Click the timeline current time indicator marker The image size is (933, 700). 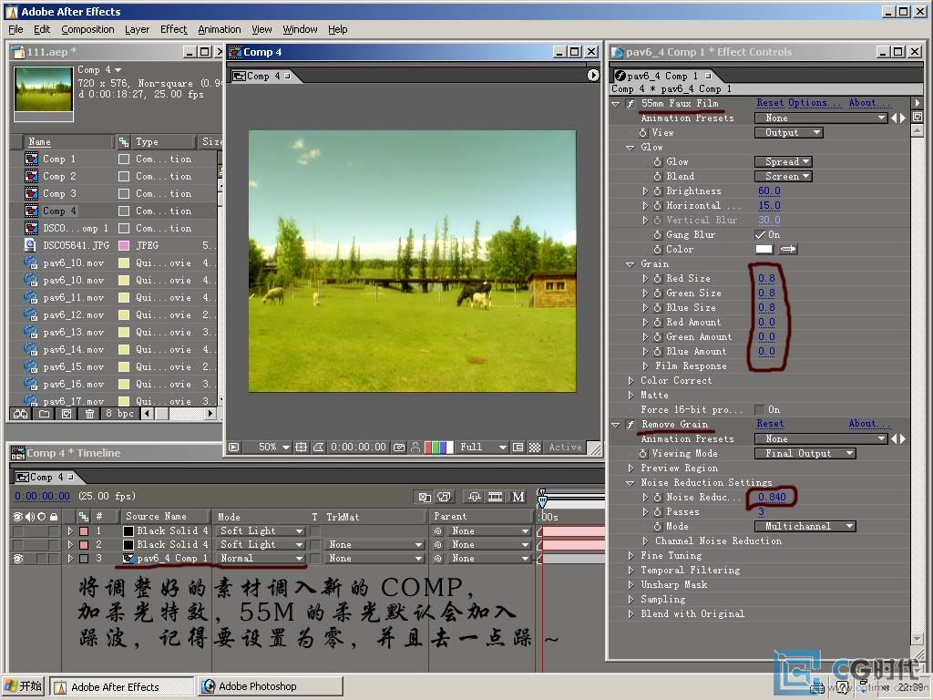[x=542, y=497]
